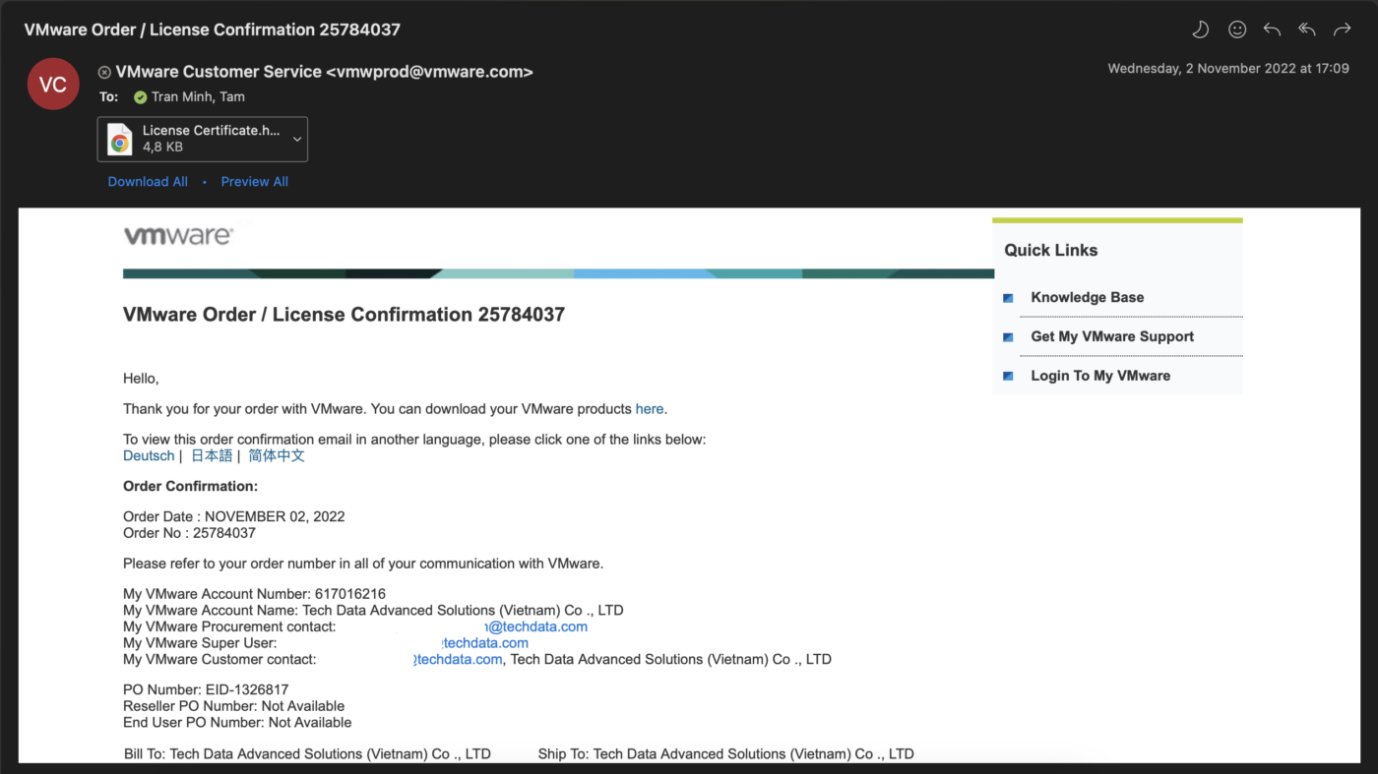Click the Forward arrow icon
Screen dimensions: 1378x774
1342,30
